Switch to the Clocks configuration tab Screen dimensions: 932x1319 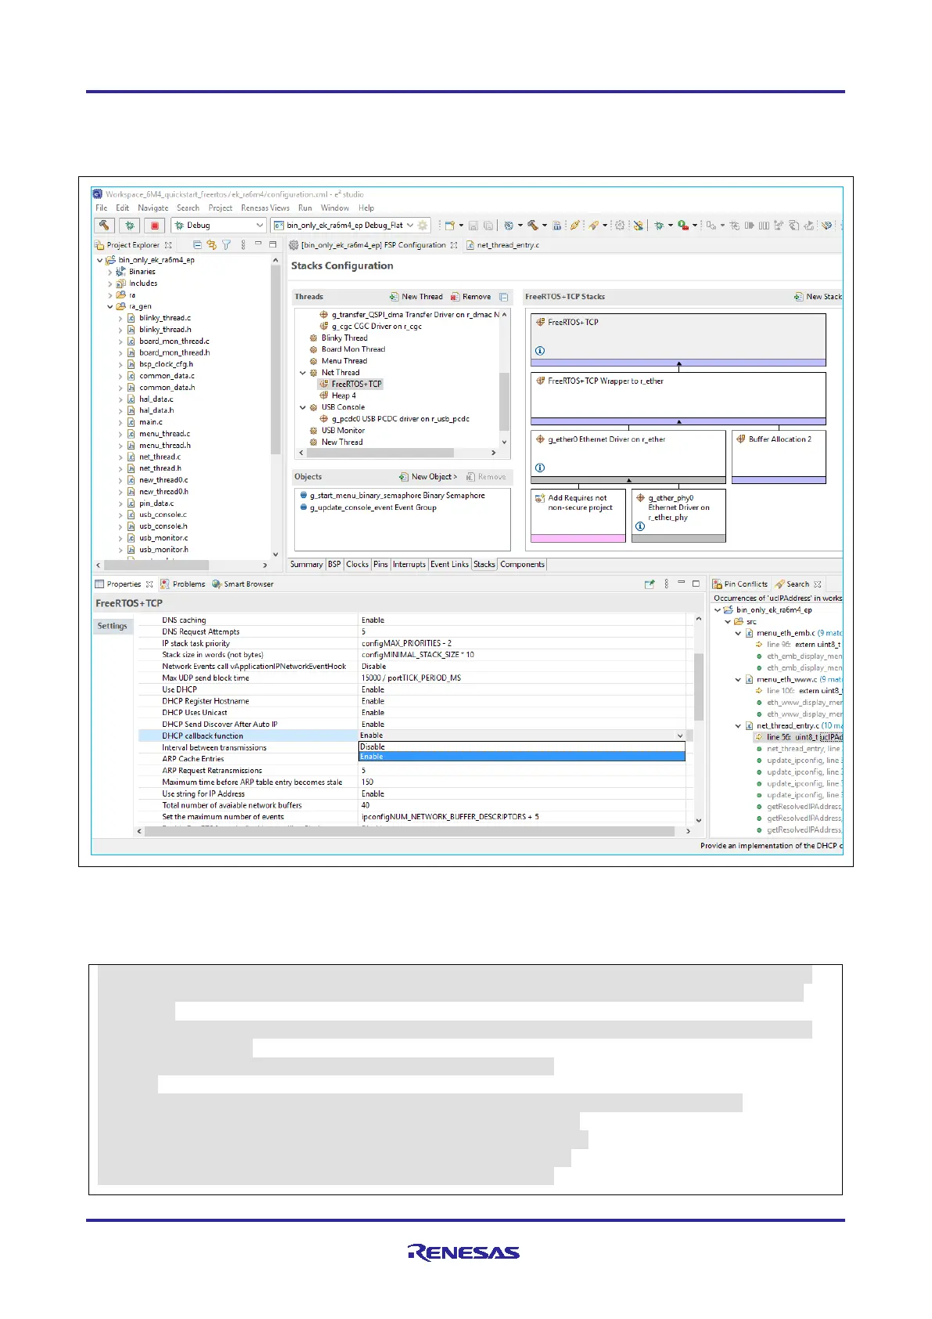[357, 565]
